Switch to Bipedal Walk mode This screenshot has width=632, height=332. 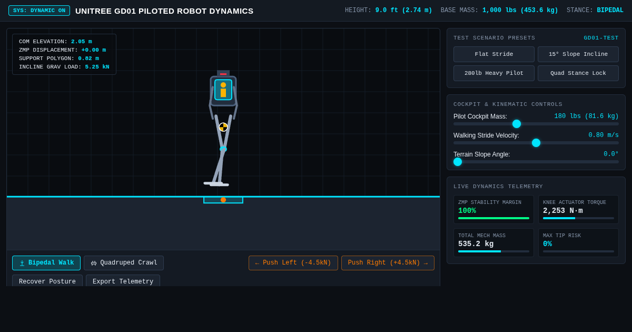46,263
